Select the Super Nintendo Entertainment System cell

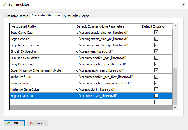pyautogui.click(x=42, y=70)
